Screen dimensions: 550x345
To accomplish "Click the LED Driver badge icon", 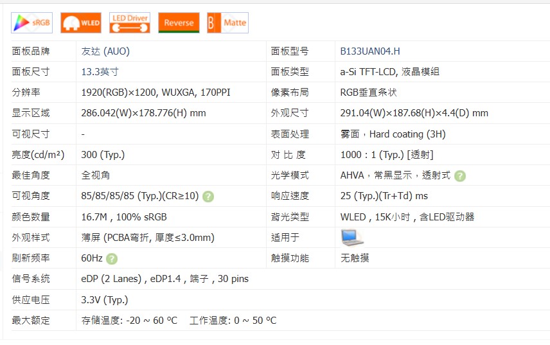I will point(130,23).
